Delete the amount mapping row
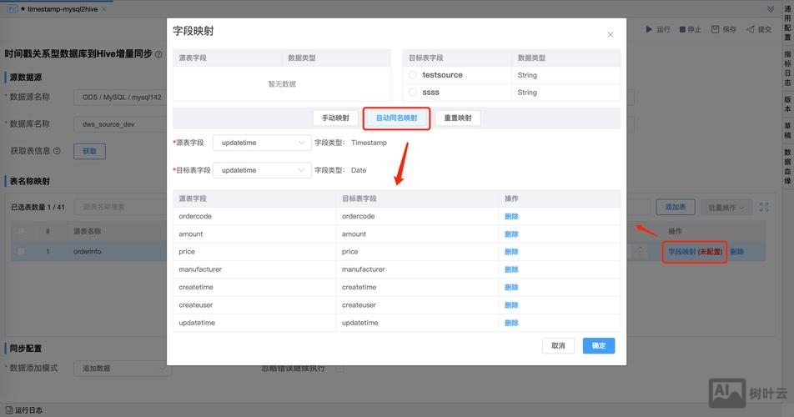The width and height of the screenshot is (794, 417). tap(511, 234)
